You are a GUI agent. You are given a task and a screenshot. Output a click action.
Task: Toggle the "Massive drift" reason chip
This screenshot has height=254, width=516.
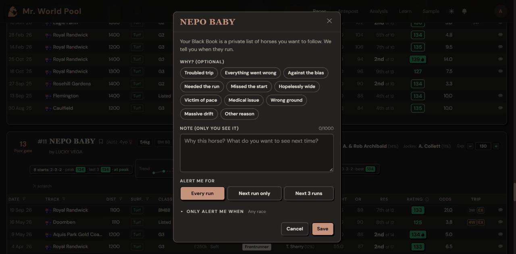click(x=199, y=114)
